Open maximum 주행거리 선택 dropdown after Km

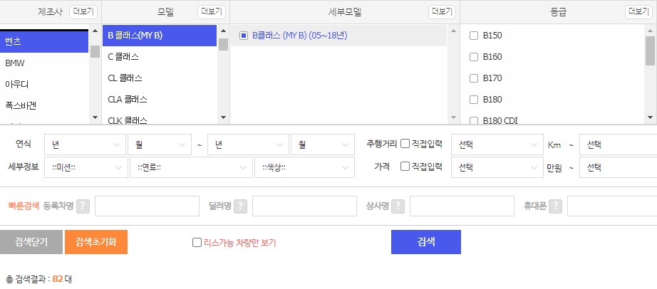tap(618, 144)
